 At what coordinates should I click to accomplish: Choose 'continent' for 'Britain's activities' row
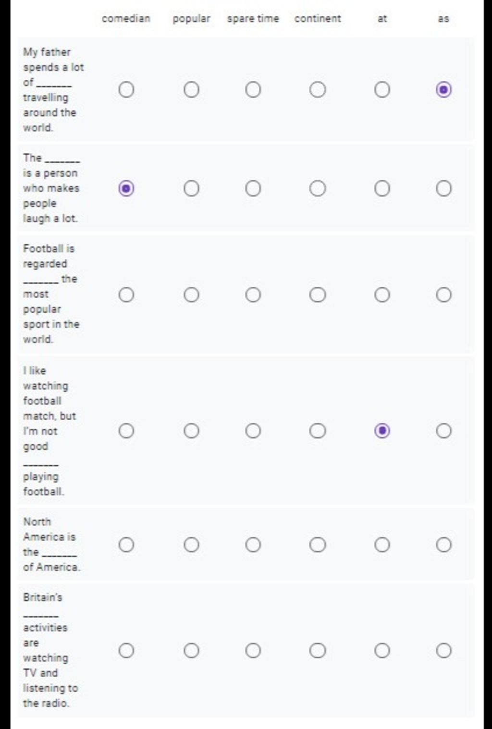point(317,650)
